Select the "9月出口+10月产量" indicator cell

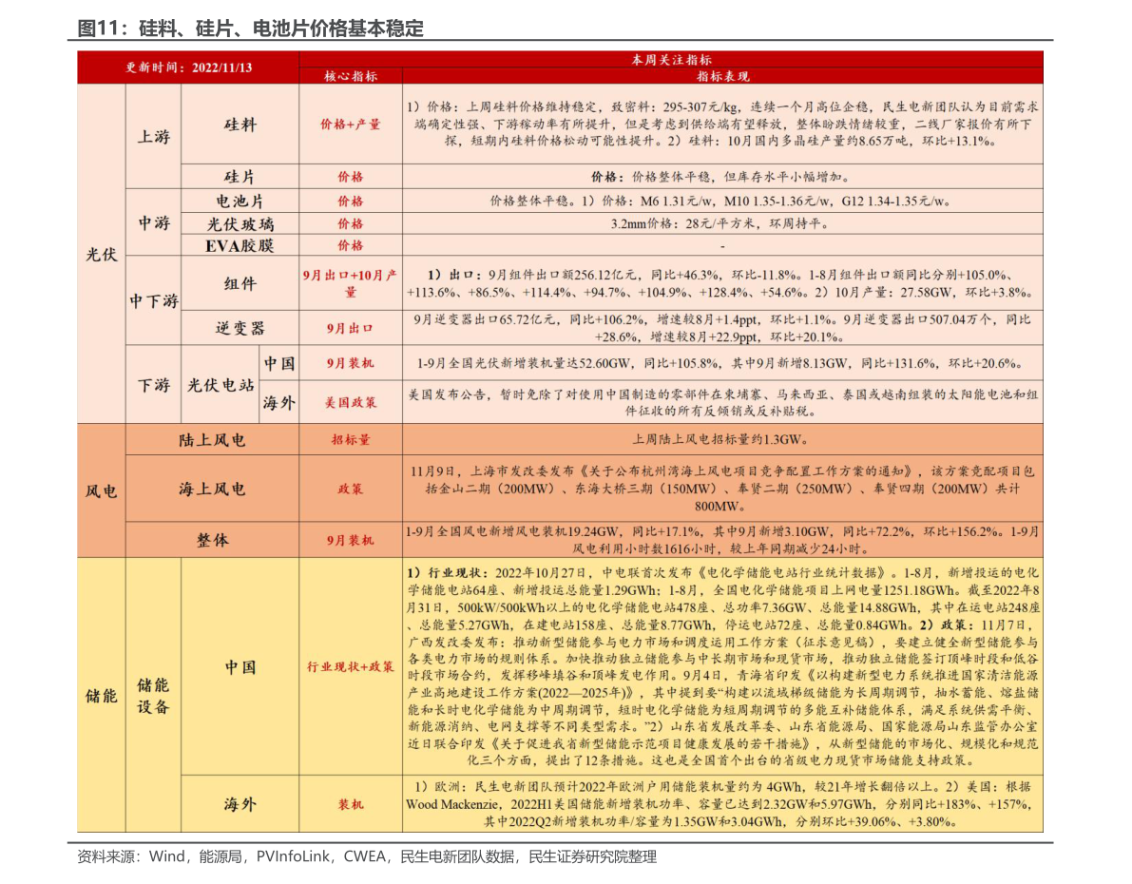coord(350,284)
